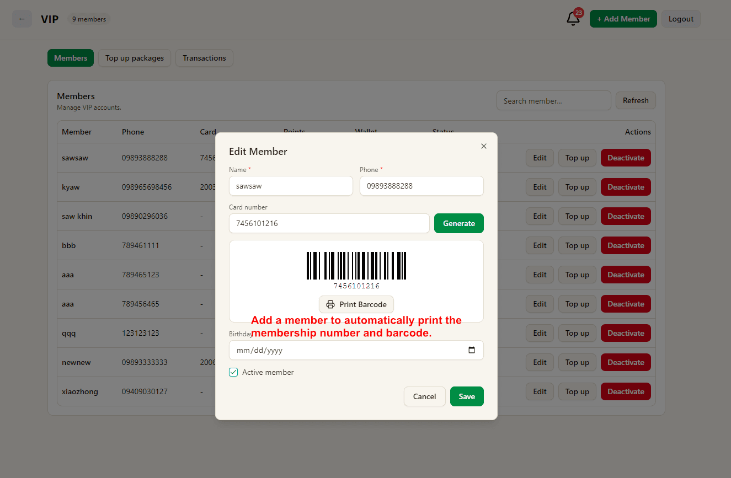
Task: Click the 9 members badge
Action: 89,19
